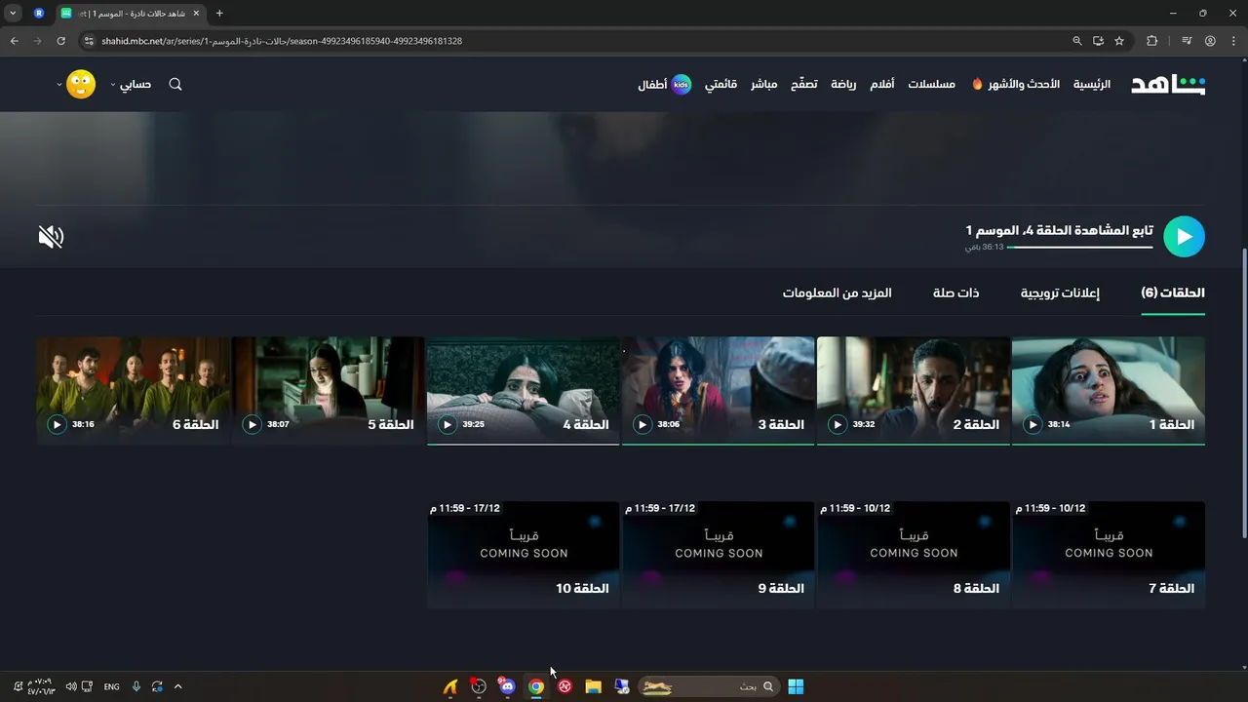Bookmark this page with star icon
Viewport: 1248px width, 702px height.
click(1119, 41)
